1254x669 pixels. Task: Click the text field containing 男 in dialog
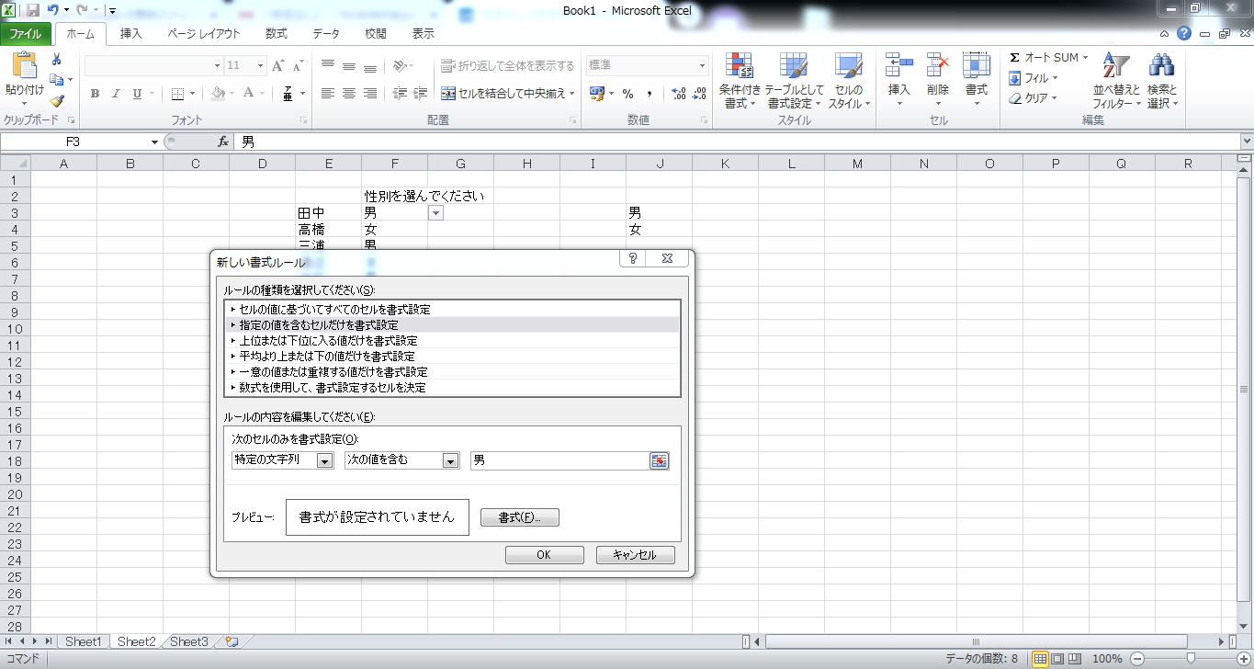(x=559, y=460)
